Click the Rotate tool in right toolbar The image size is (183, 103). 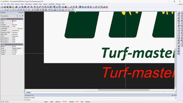[178, 21]
